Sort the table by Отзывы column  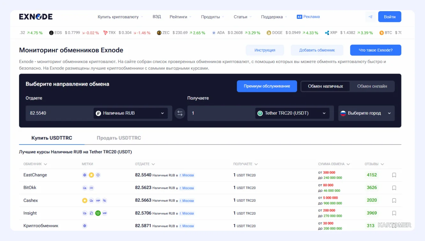[x=374, y=164]
